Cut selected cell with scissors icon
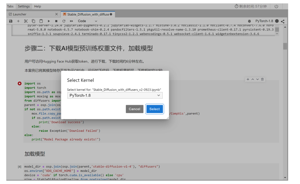The height and width of the screenshot is (184, 300). [26, 21]
